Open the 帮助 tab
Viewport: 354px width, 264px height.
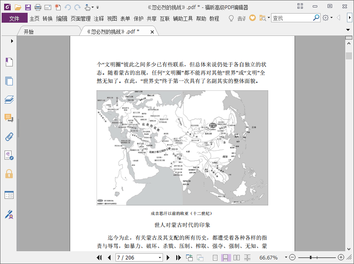tap(201, 19)
